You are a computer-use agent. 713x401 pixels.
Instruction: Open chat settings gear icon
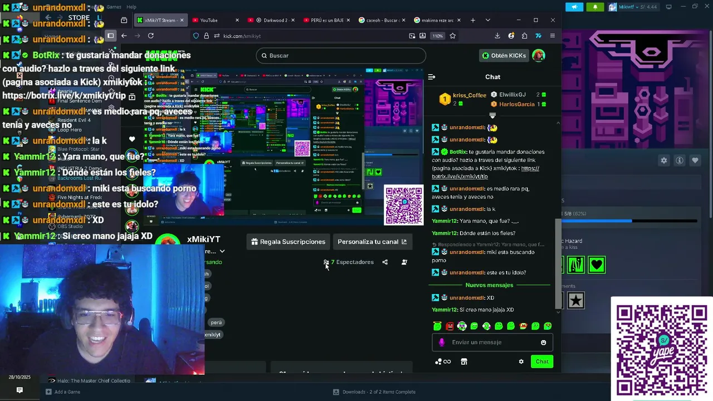pyautogui.click(x=521, y=361)
